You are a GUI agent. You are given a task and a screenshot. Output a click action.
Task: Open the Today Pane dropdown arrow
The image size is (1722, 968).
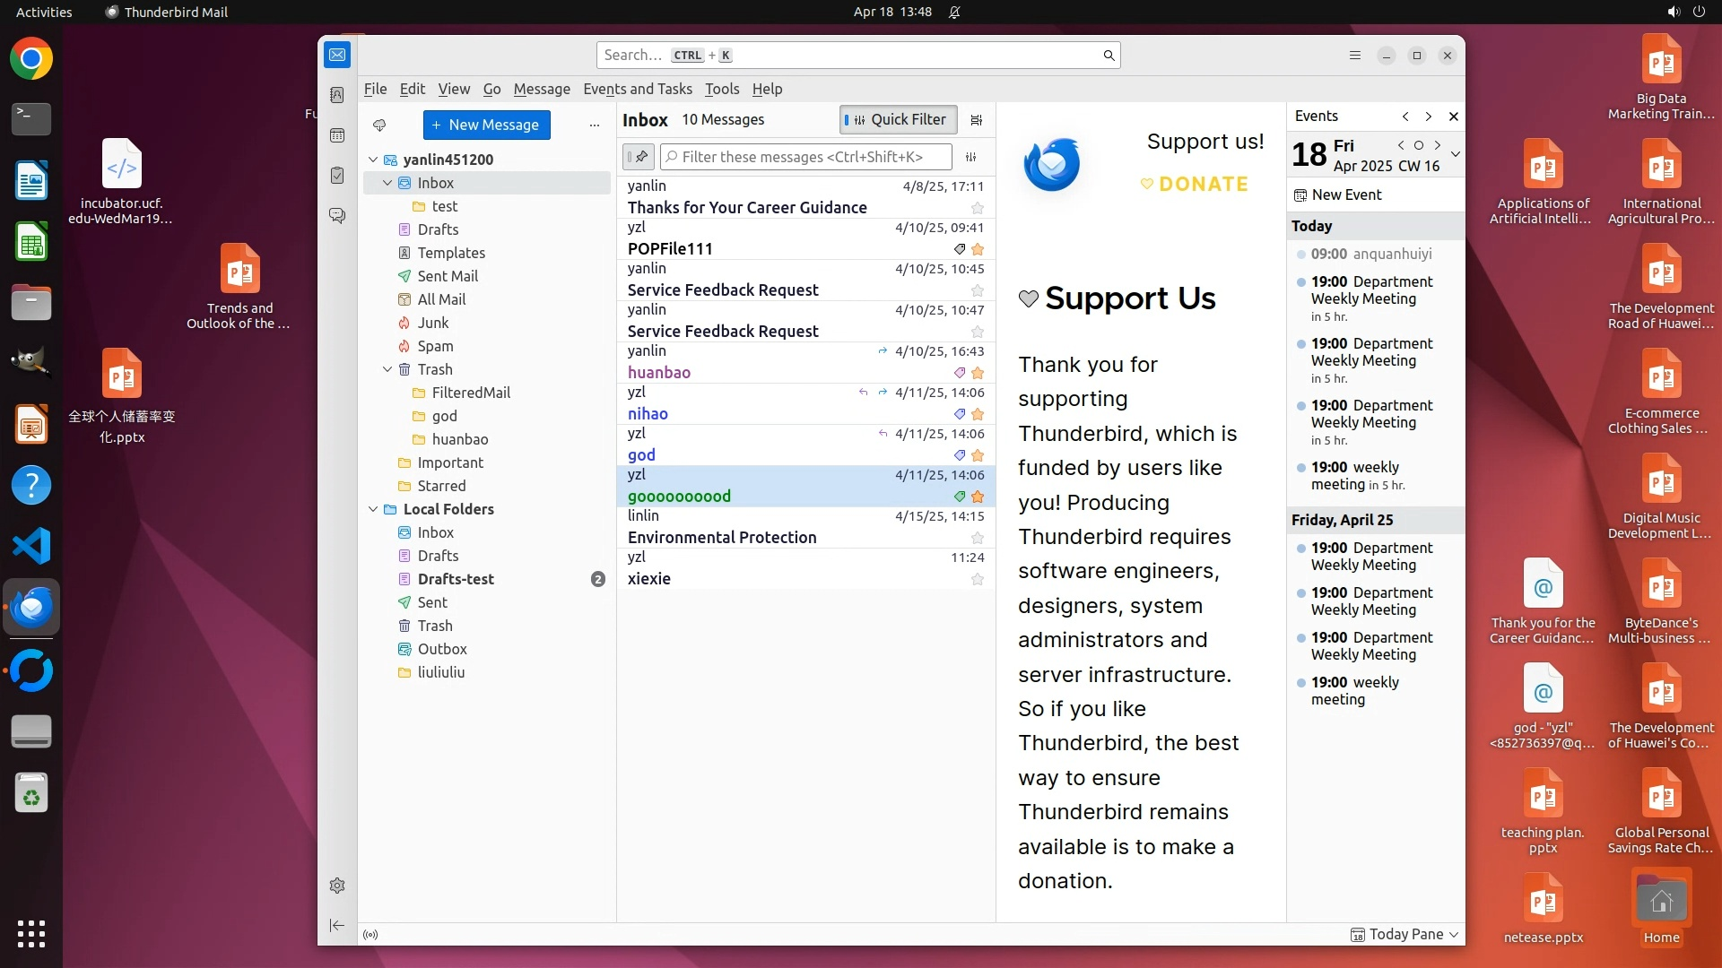1454,934
